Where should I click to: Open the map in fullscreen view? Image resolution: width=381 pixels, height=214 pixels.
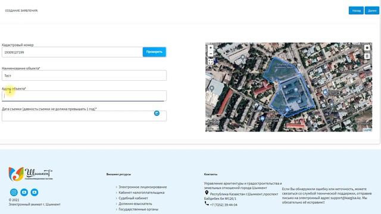click(211, 62)
